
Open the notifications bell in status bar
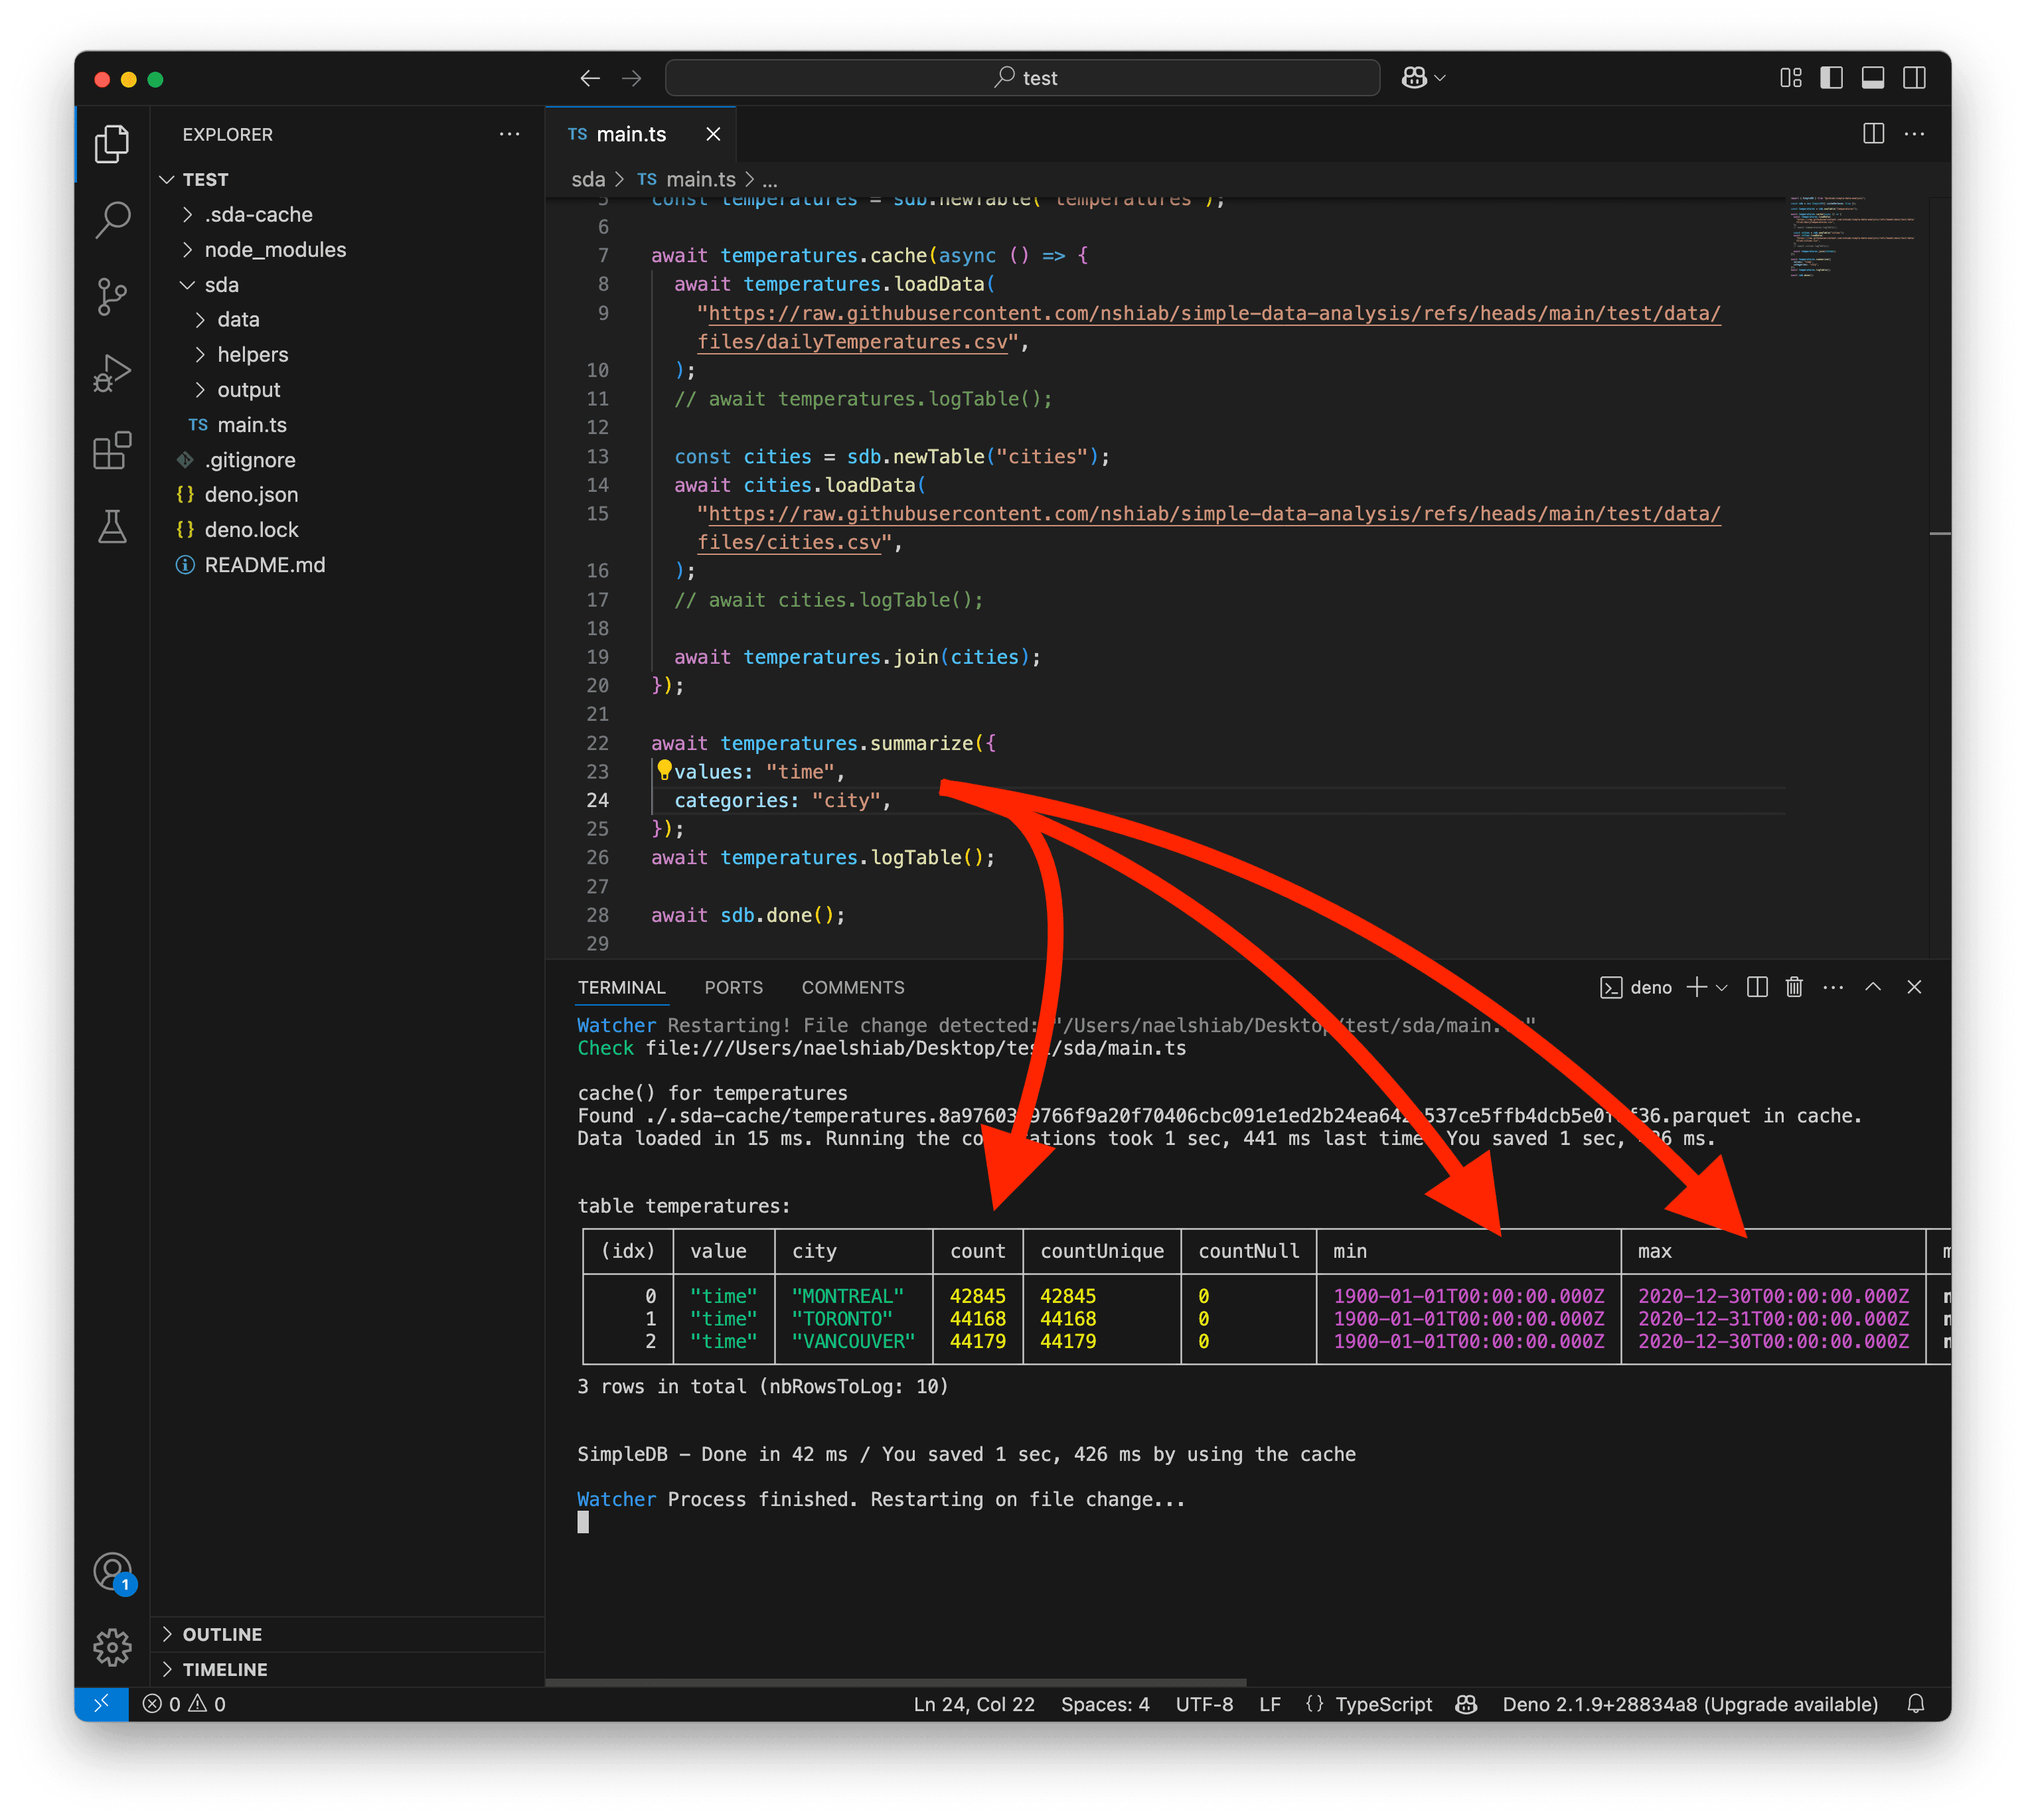coord(1915,1704)
